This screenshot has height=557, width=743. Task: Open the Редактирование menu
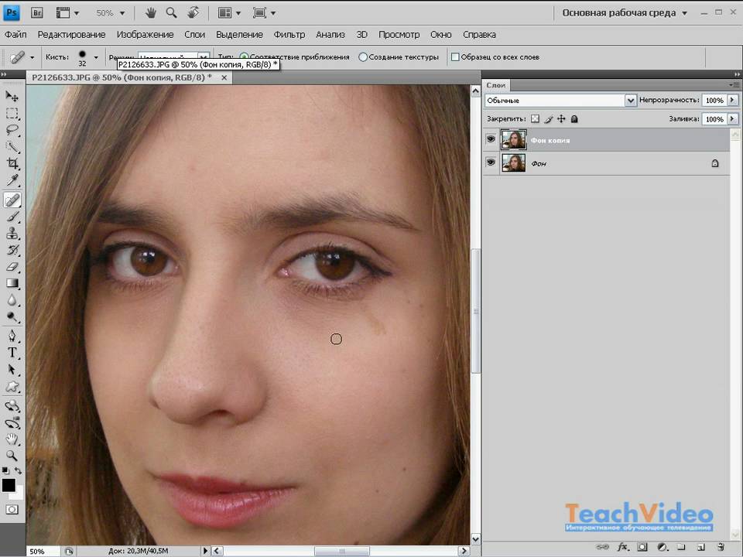pos(71,35)
